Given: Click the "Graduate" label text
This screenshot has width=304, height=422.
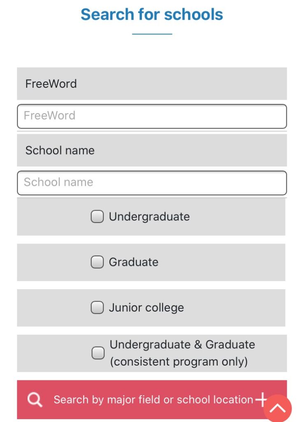Looking at the screenshot, I should (134, 262).
